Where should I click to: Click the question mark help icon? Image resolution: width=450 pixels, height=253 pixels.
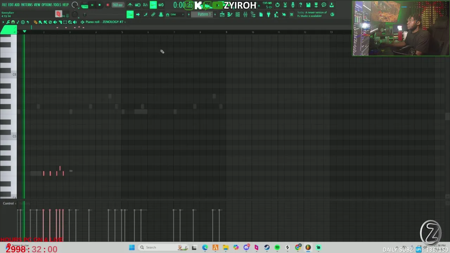[x=300, y=5]
